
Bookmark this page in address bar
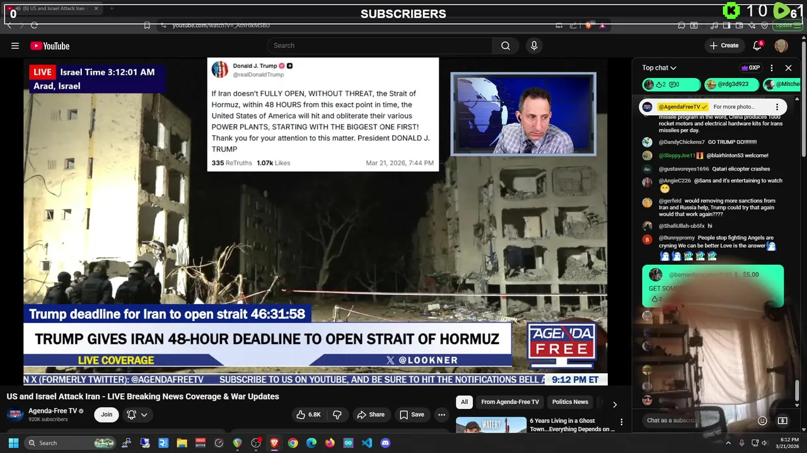point(147,25)
